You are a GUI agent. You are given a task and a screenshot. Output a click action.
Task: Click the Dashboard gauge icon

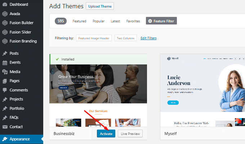pos(5,4)
